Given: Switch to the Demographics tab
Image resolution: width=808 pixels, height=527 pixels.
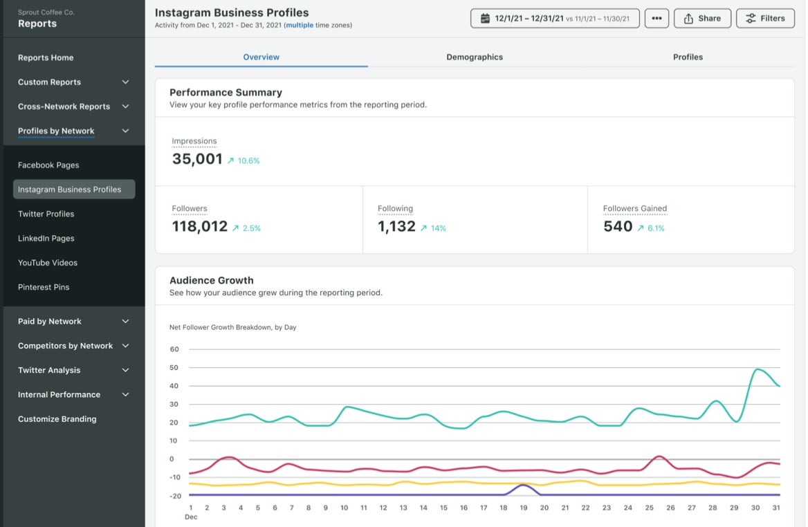Looking at the screenshot, I should (475, 57).
